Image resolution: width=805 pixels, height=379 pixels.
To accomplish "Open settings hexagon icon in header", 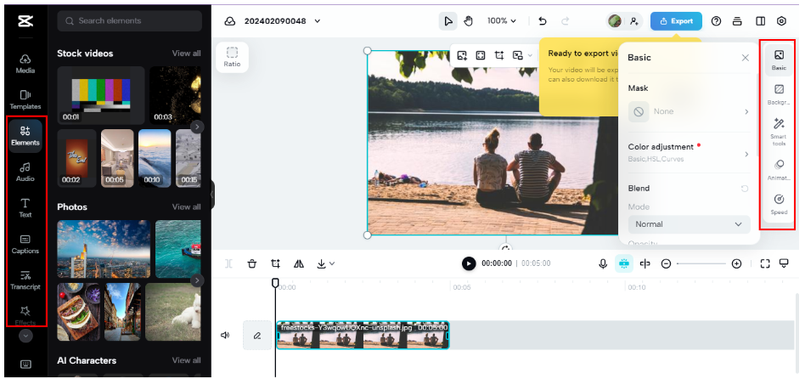I will pyautogui.click(x=781, y=21).
